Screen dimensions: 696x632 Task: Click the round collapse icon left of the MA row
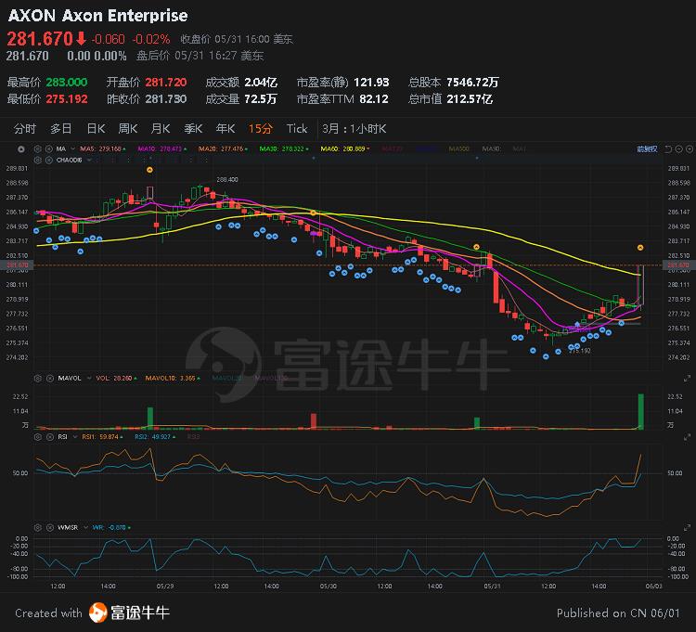click(20, 149)
